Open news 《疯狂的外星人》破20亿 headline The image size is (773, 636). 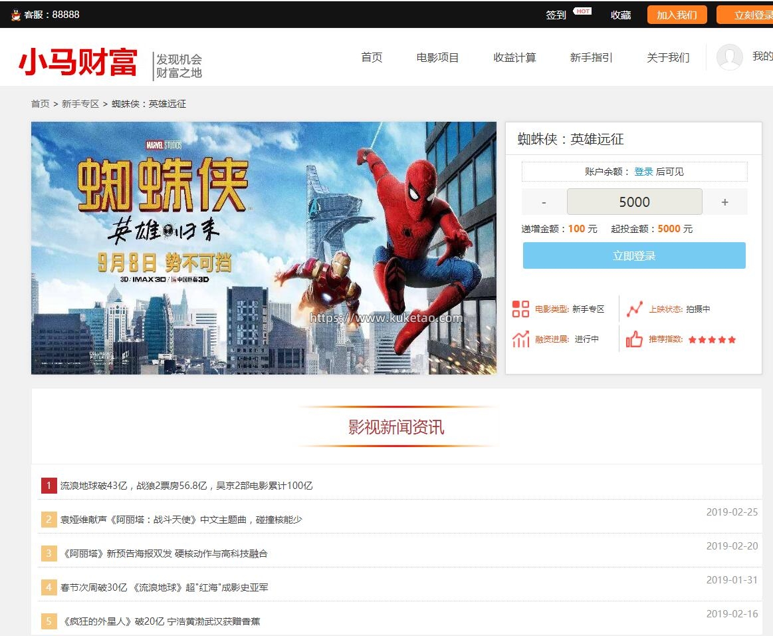pyautogui.click(x=161, y=621)
